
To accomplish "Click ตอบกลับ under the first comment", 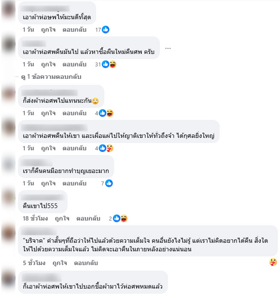I will coord(74,30).
